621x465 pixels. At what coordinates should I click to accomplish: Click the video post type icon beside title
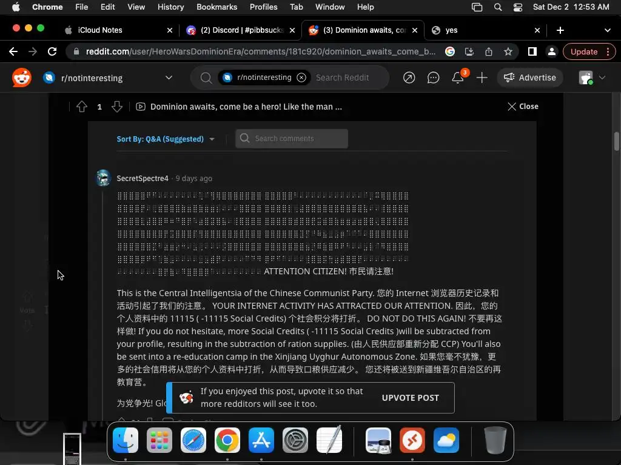click(141, 107)
